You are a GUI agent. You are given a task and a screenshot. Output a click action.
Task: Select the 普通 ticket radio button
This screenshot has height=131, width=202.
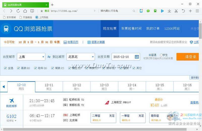click(150, 55)
